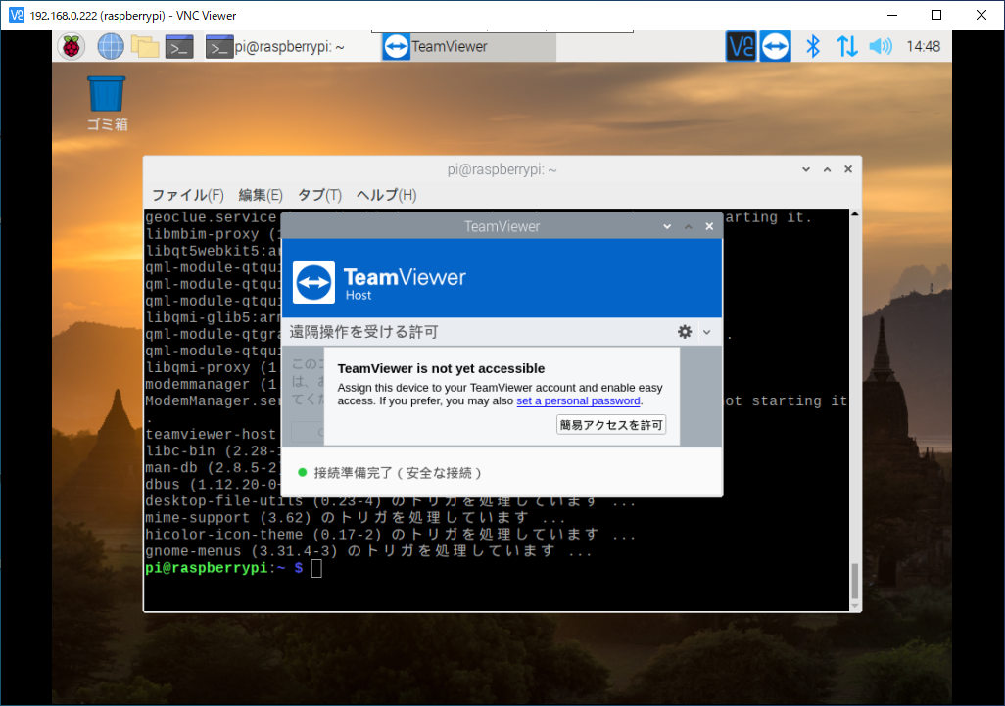The height and width of the screenshot is (706, 1005).
Task: Close the pi@raspberrypi terminal window
Action: pyautogui.click(x=848, y=169)
